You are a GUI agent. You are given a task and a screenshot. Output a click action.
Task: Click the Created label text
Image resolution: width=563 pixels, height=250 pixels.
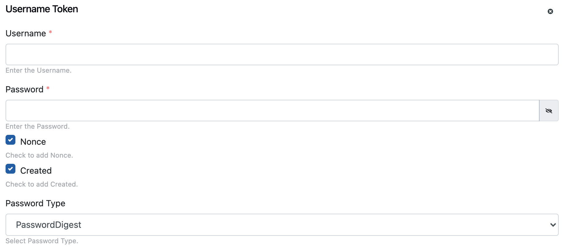coord(36,171)
